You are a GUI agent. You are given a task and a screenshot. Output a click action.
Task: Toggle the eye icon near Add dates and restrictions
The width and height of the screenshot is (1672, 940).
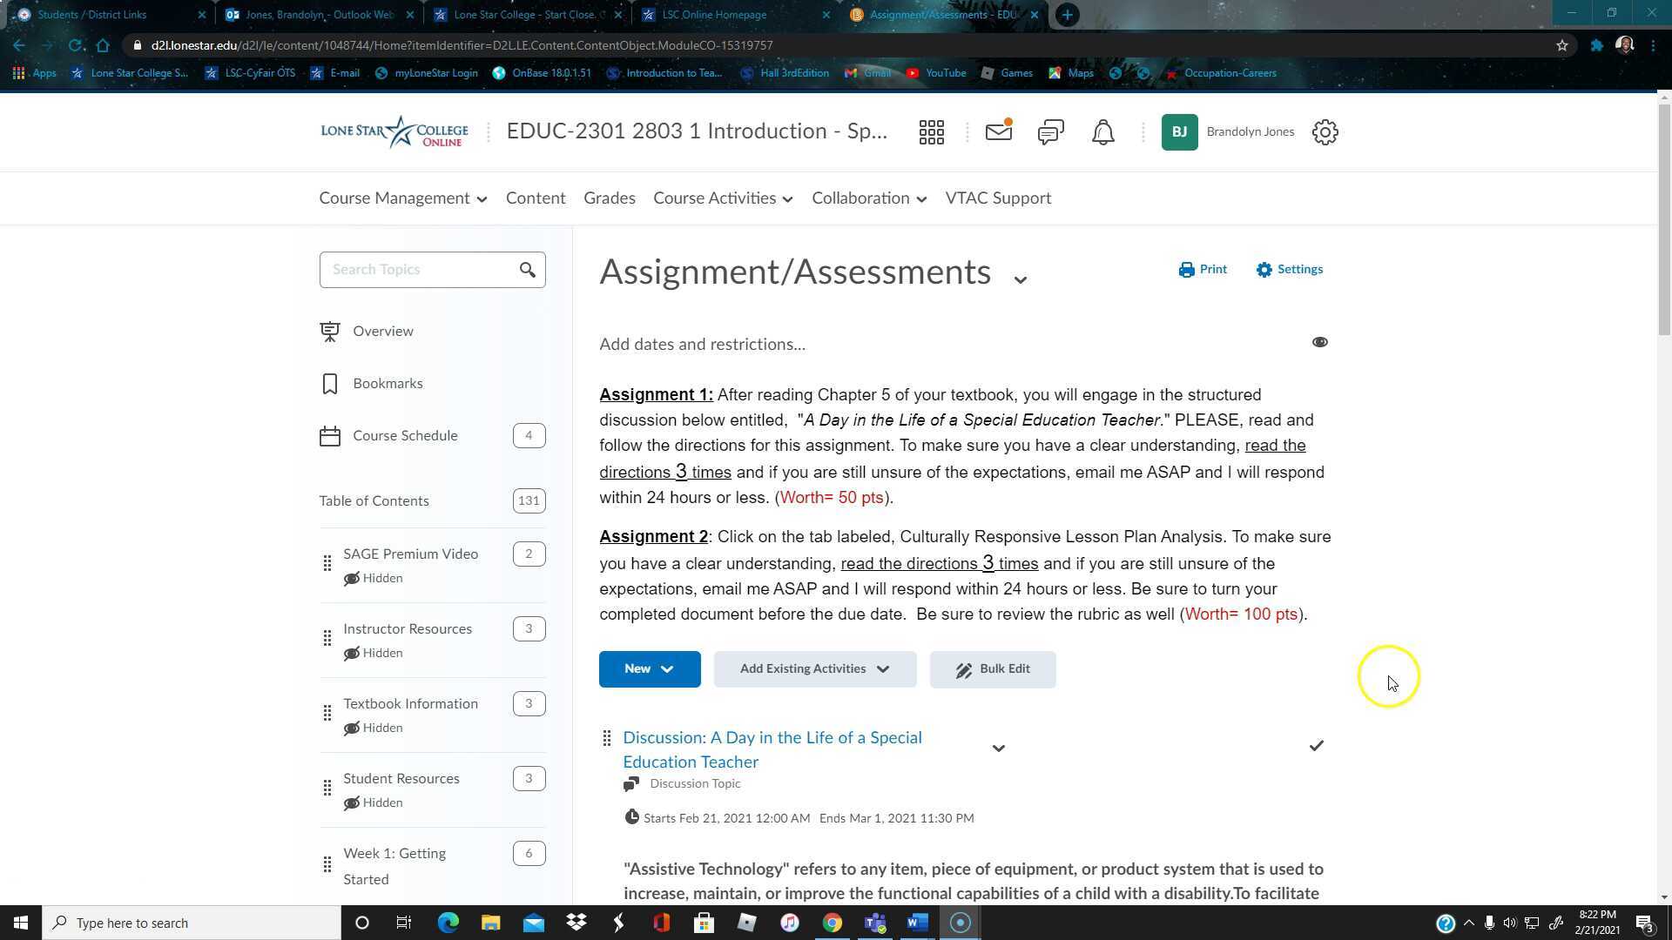point(1319,342)
